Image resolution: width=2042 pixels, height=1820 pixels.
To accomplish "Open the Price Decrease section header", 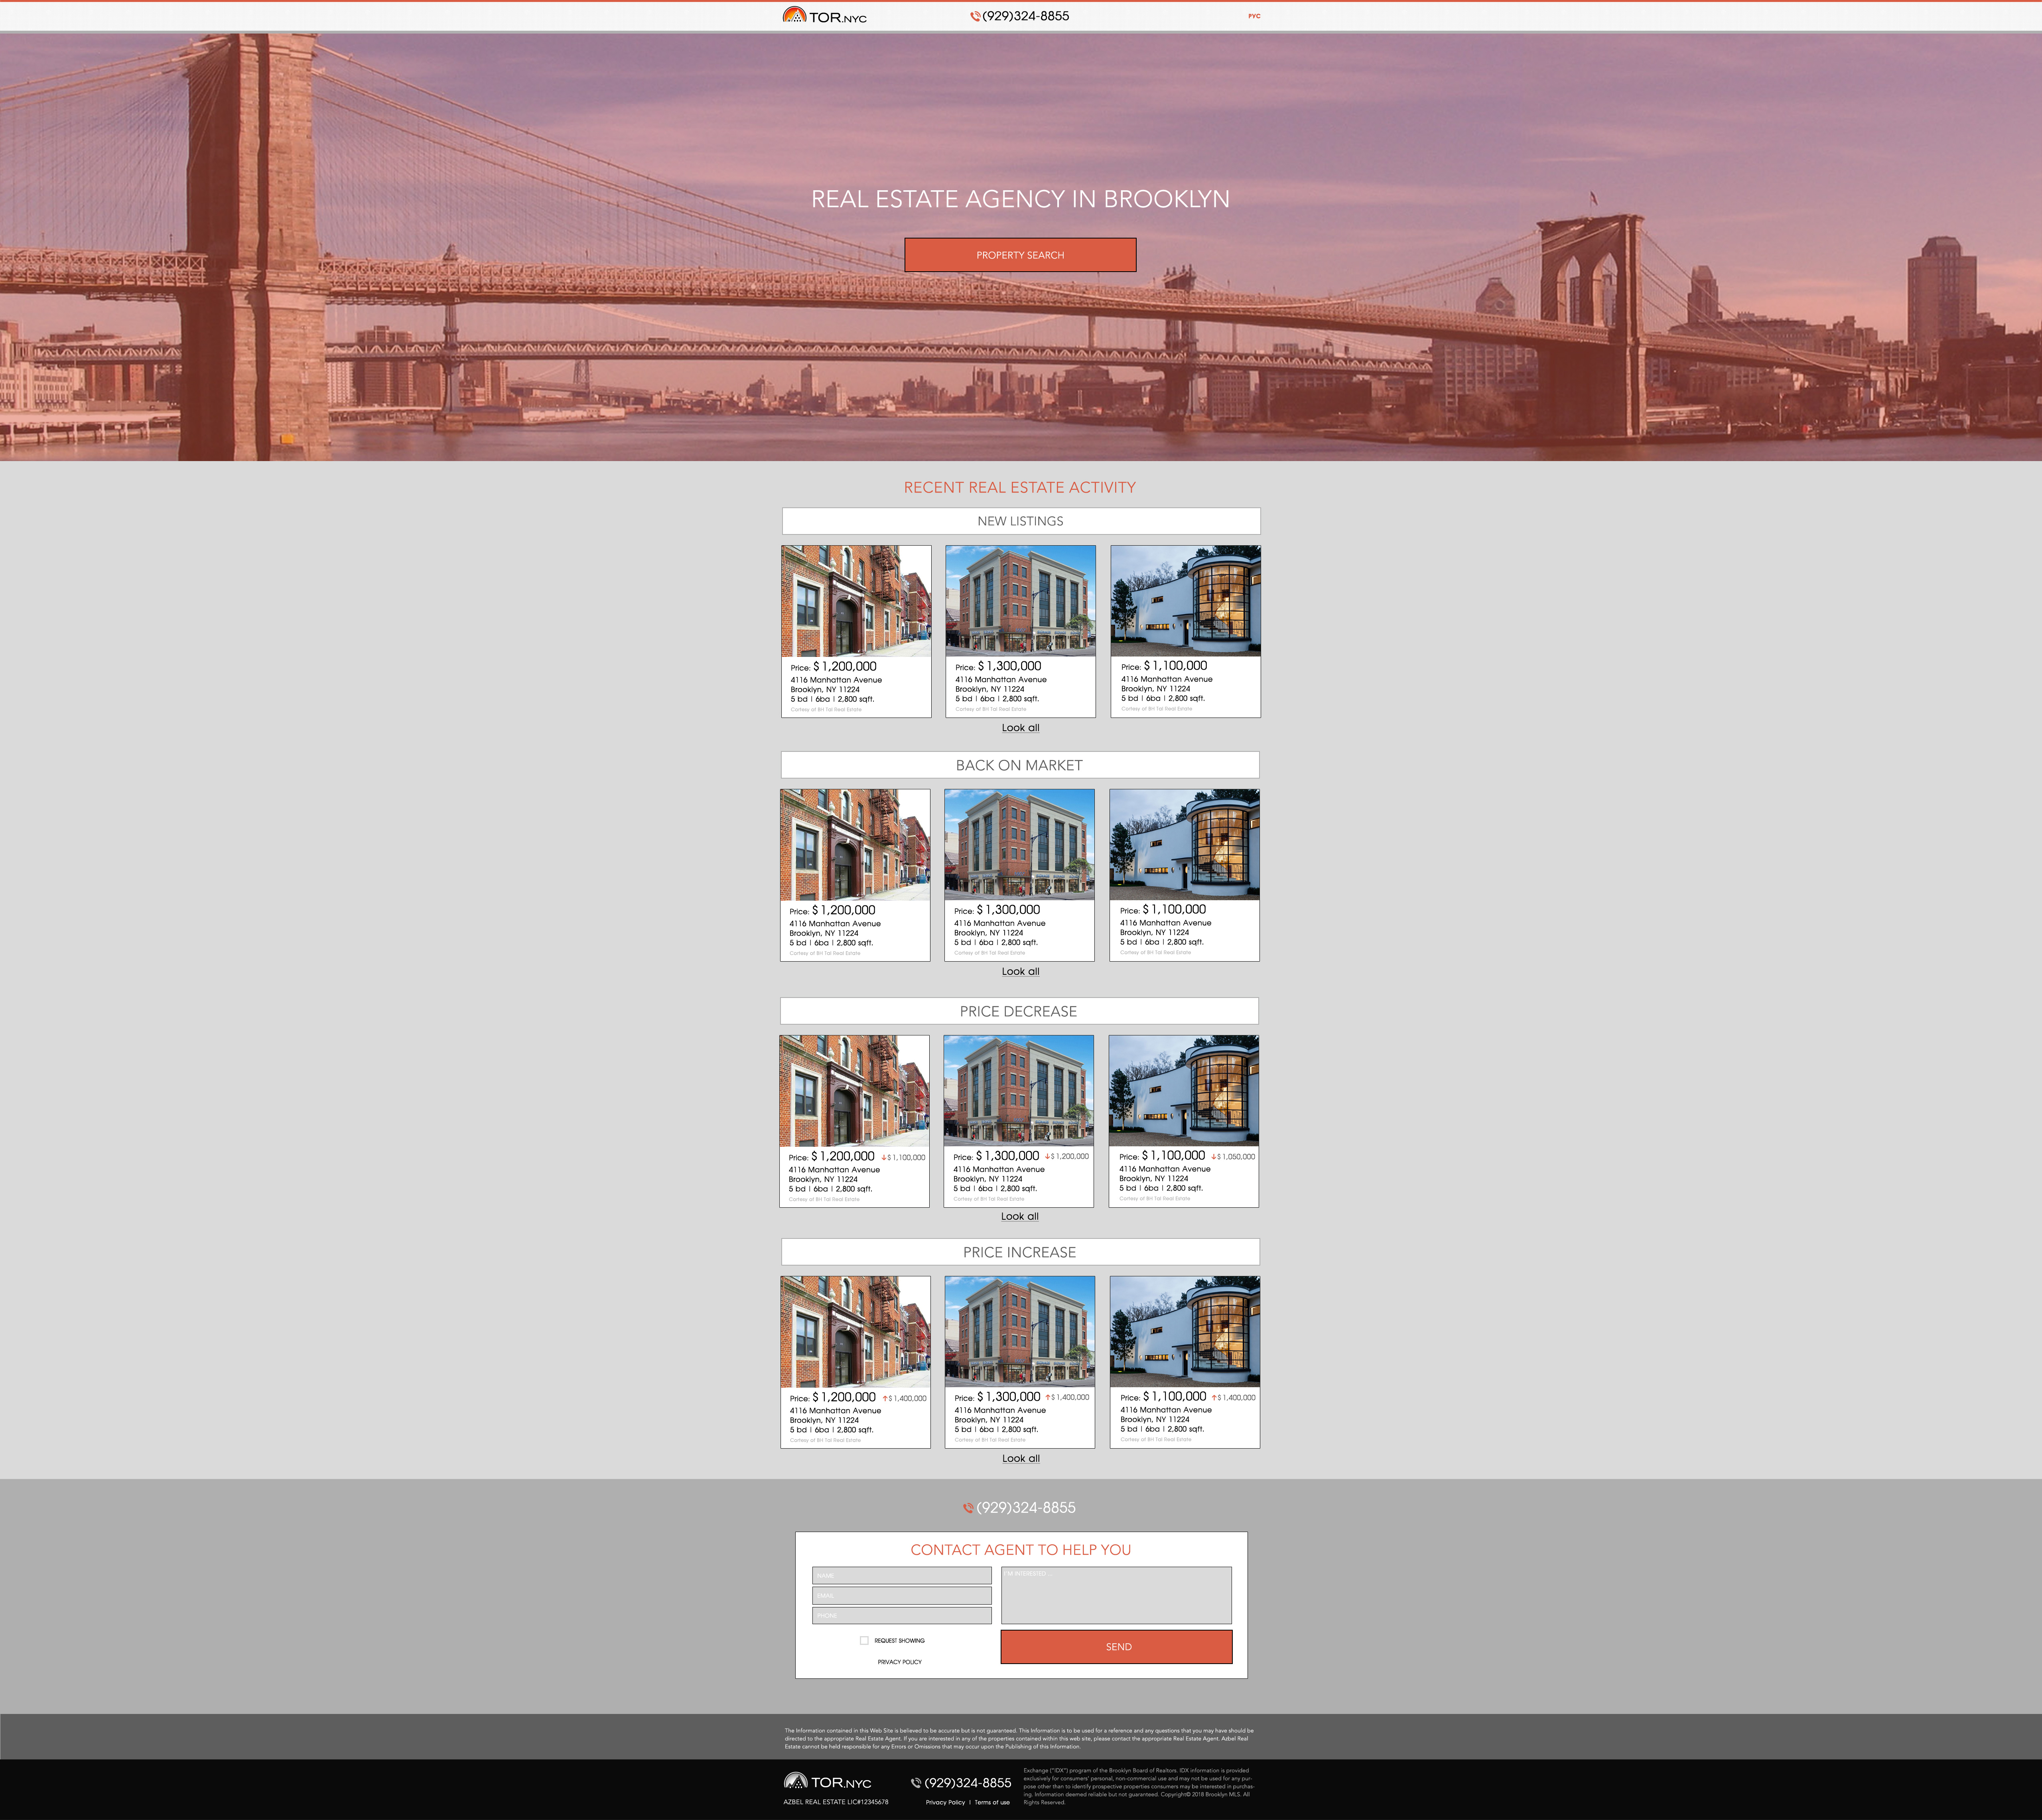I will coord(1019,1011).
